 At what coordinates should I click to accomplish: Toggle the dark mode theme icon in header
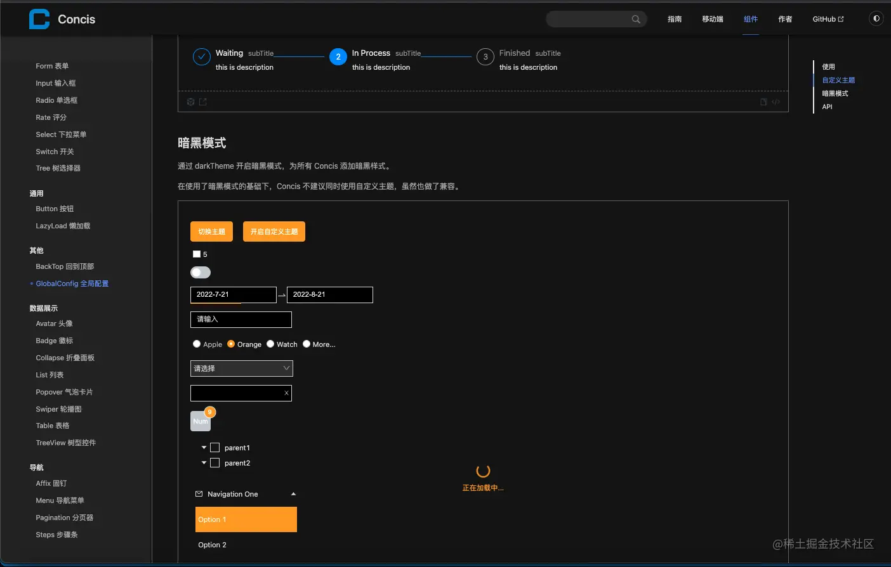[876, 18]
